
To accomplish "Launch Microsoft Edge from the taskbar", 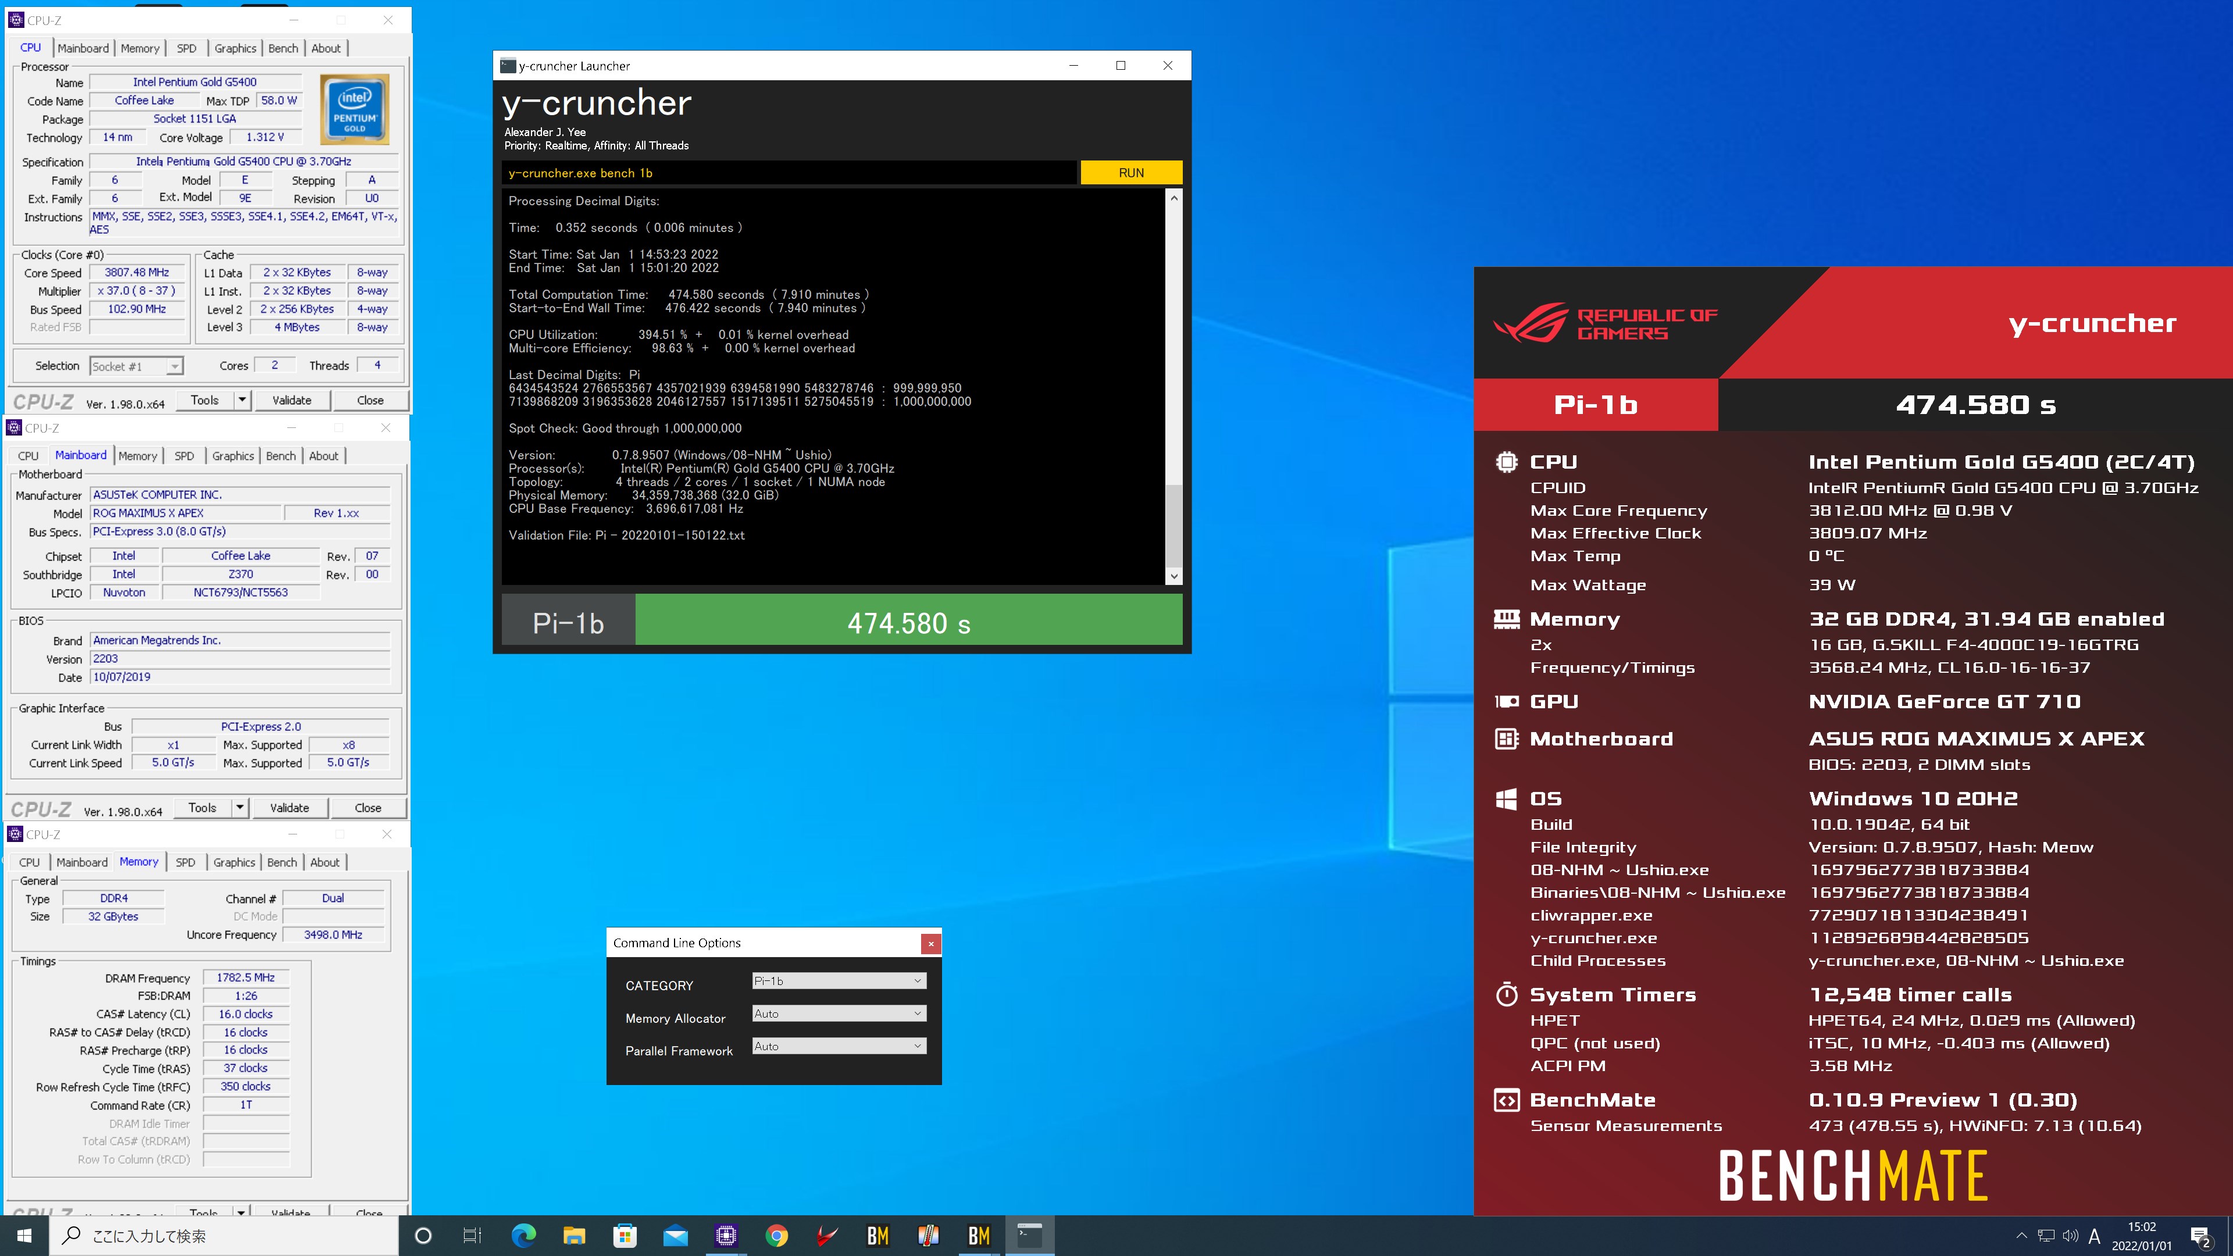I will 523,1235.
